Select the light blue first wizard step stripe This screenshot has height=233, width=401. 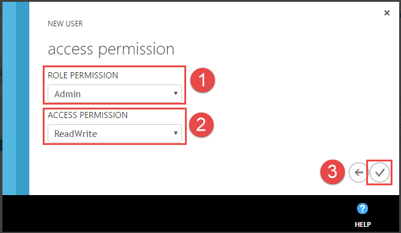[9, 98]
